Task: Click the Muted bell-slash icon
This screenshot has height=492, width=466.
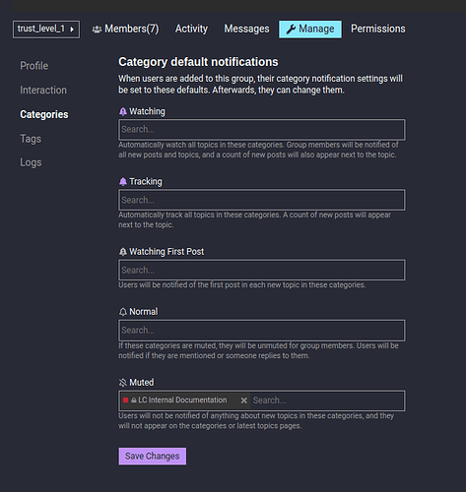Action: click(x=123, y=383)
